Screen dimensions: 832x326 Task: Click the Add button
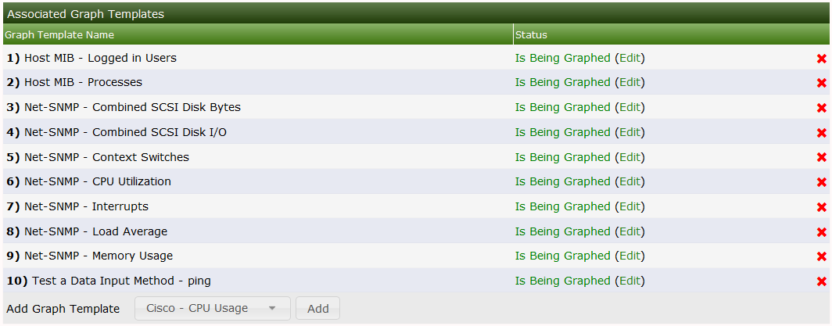[x=317, y=308]
